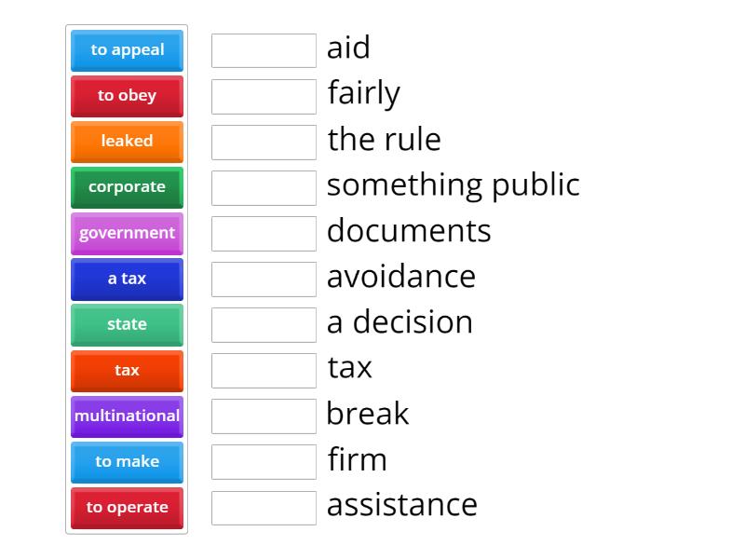Image resolution: width=745 pixels, height=559 pixels.
Task: Click the blank slot for 'the rule'
Action: point(264,142)
